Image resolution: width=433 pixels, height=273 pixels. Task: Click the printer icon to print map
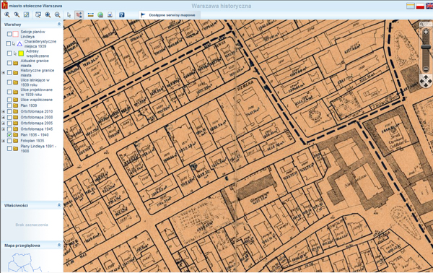pyautogui.click(x=110, y=14)
